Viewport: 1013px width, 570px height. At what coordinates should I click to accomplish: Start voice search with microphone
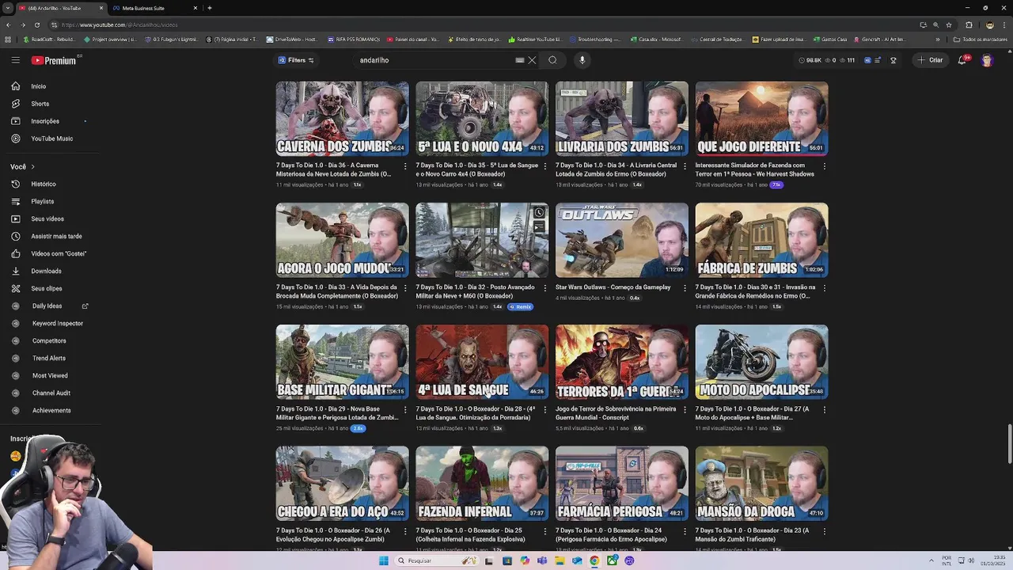(582, 60)
